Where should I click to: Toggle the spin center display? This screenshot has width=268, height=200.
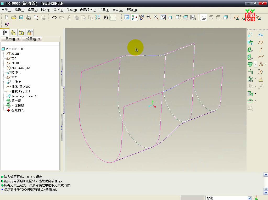point(134,17)
